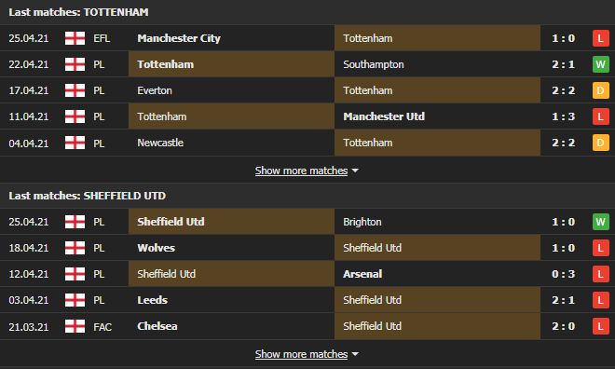Click the England flag on the 25.04.21 EFL row
This screenshot has height=369, width=615.
coord(75,38)
